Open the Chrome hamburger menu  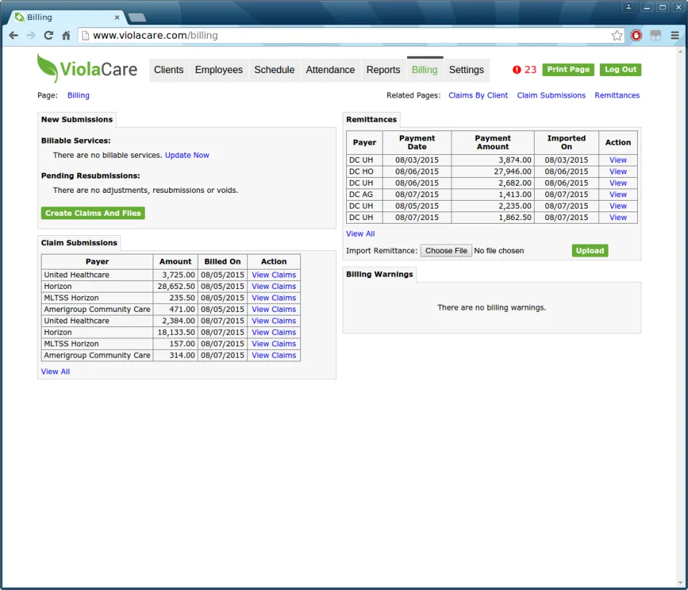(675, 36)
